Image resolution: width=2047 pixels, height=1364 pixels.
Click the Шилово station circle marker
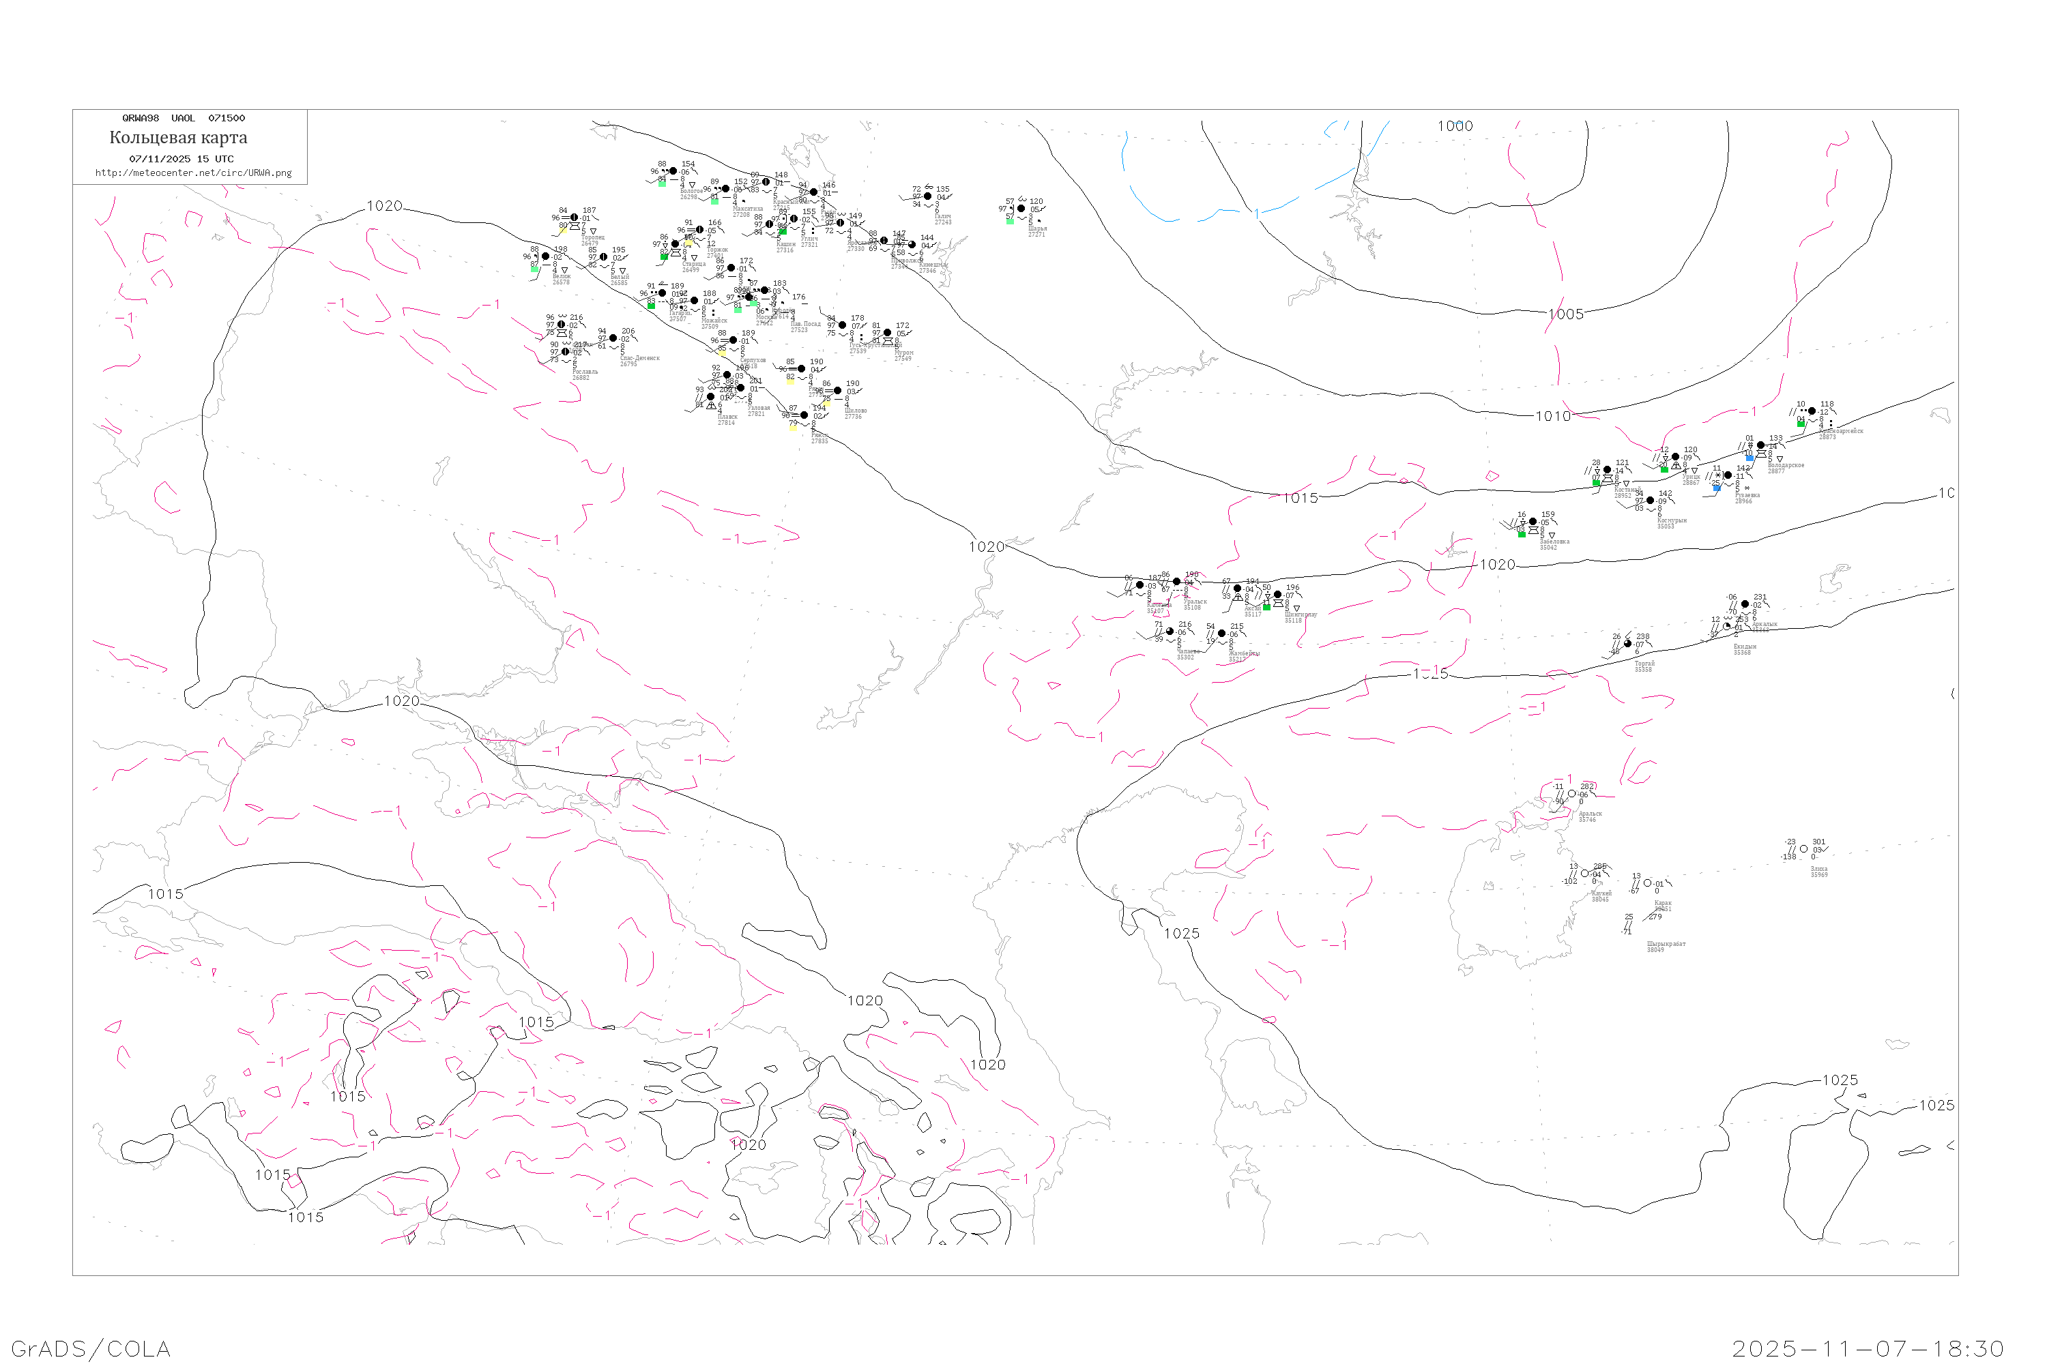coord(837,391)
